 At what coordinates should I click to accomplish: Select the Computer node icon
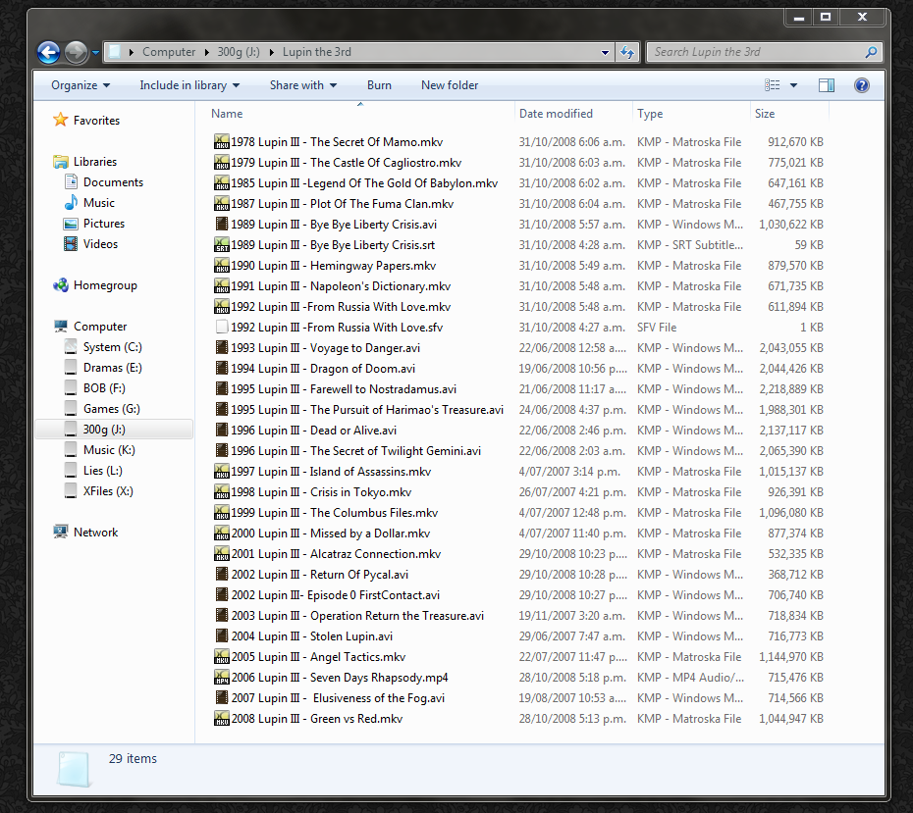pyautogui.click(x=61, y=327)
